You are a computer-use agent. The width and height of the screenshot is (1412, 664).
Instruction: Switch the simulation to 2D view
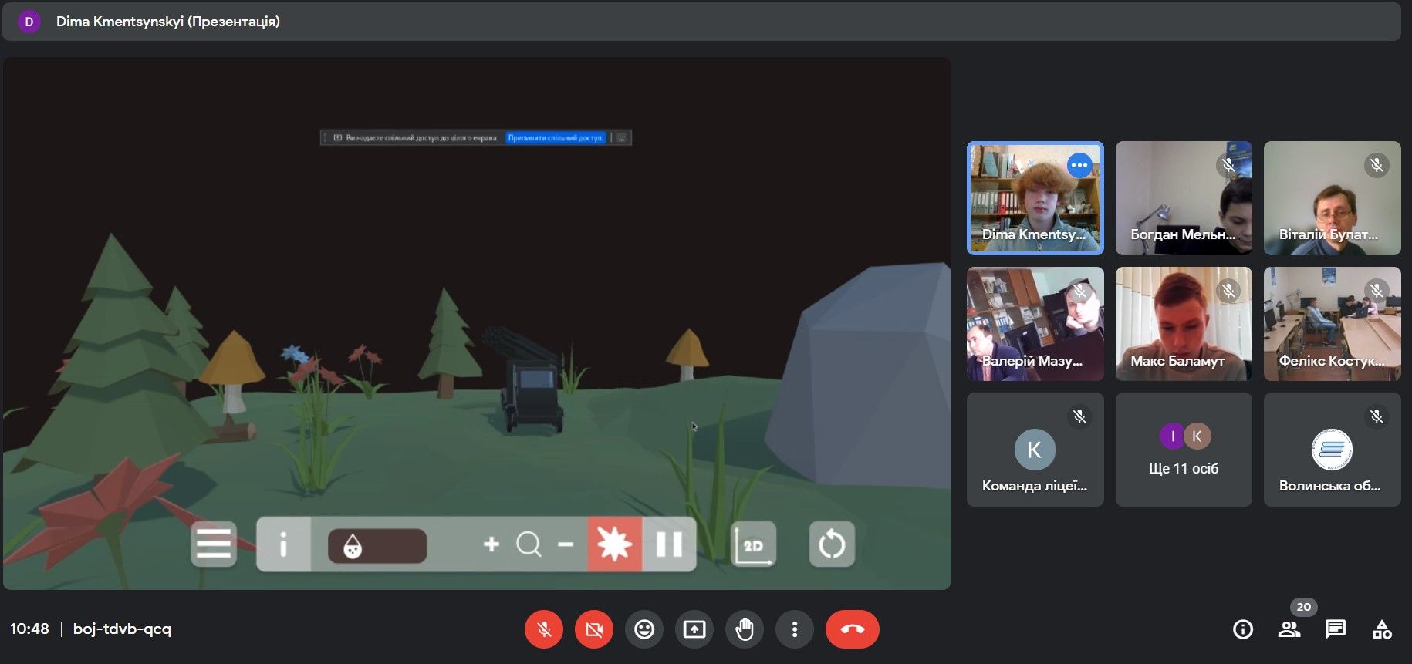point(753,544)
